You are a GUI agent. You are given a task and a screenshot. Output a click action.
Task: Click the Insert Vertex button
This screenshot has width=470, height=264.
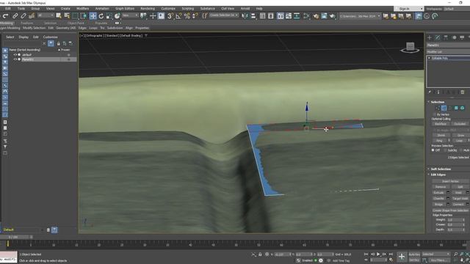[450, 181]
